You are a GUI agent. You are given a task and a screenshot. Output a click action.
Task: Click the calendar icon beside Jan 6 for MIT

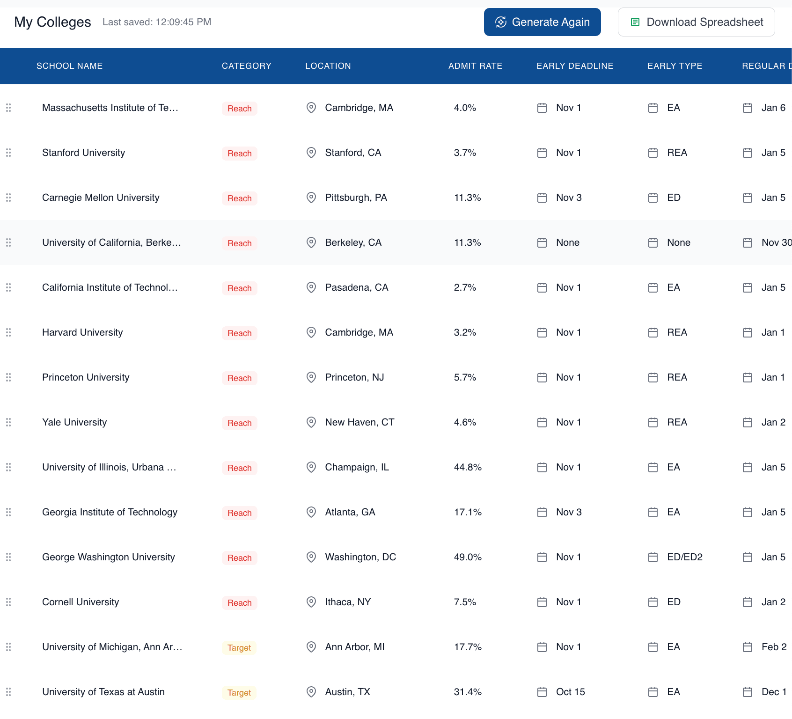747,108
